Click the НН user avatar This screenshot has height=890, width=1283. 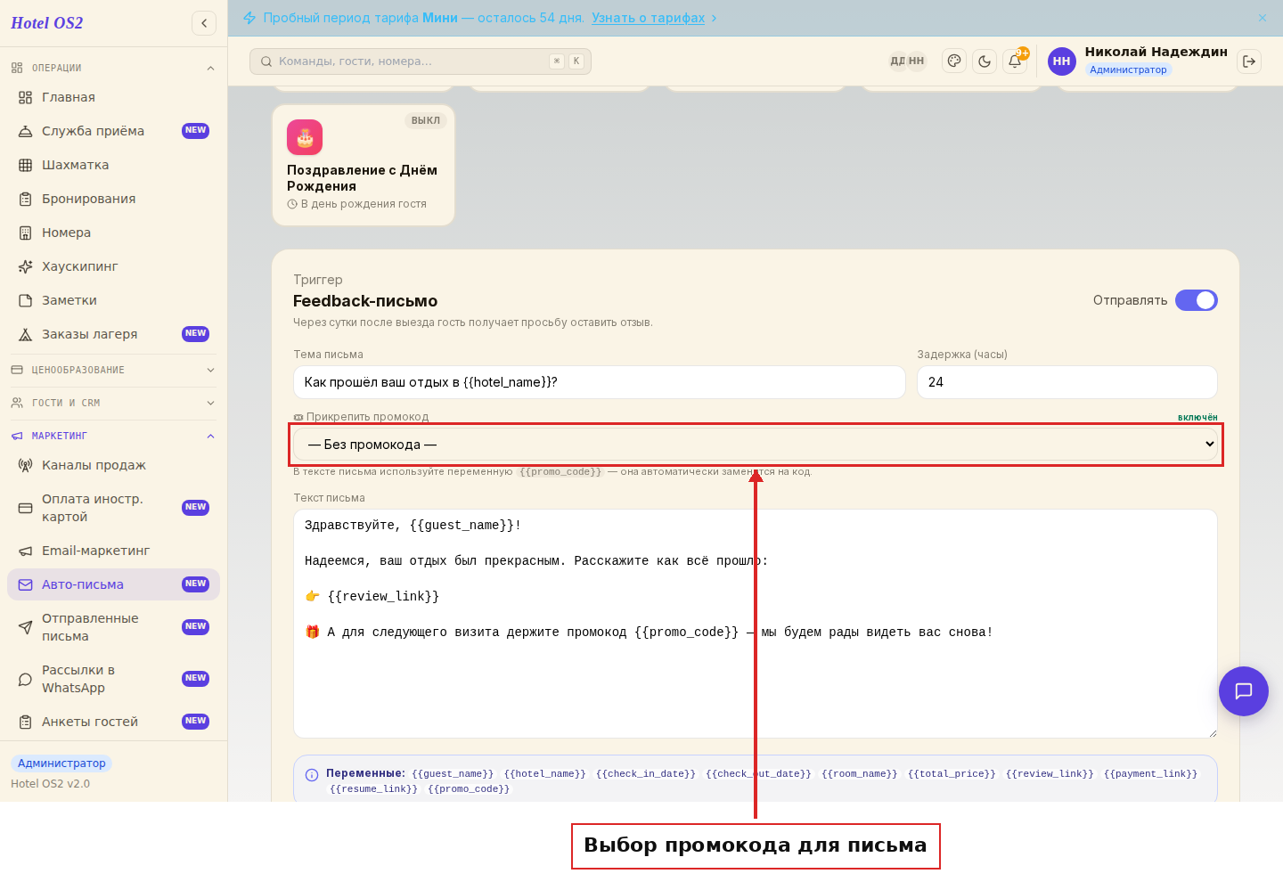[x=1061, y=61]
